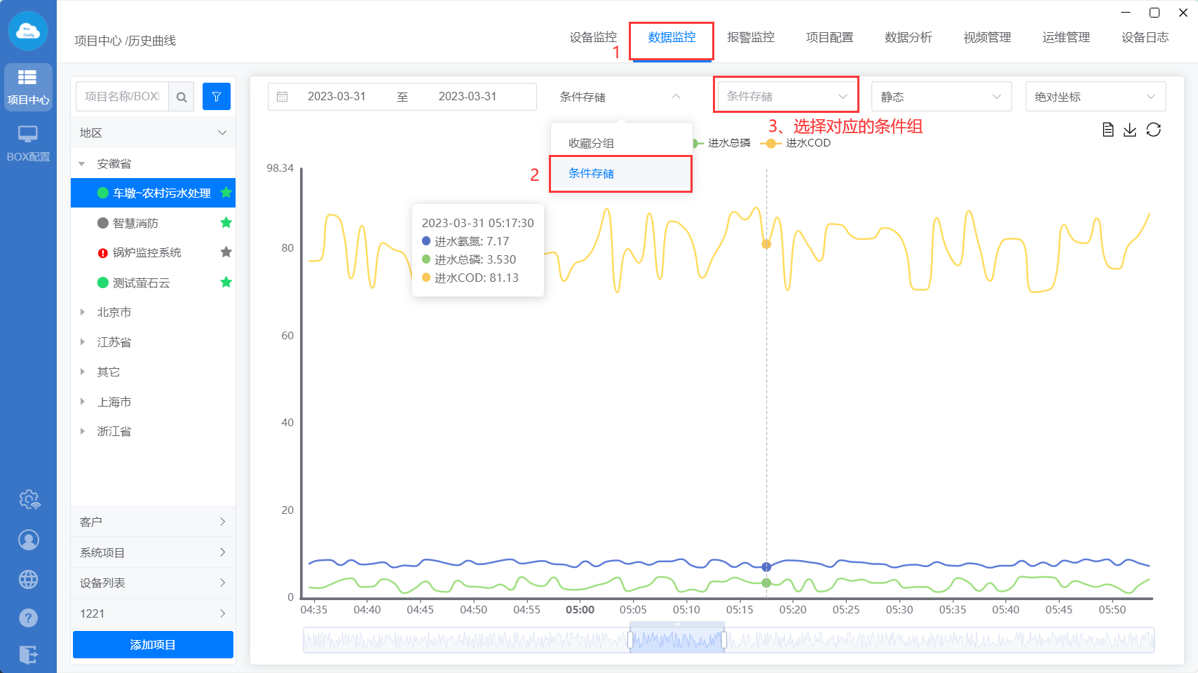This screenshot has width=1198, height=673.
Task: Open the 静态 dropdown
Action: click(941, 97)
